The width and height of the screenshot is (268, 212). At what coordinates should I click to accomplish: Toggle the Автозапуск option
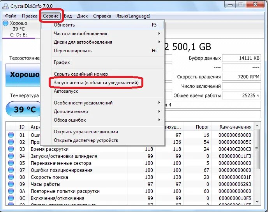pos(102,91)
